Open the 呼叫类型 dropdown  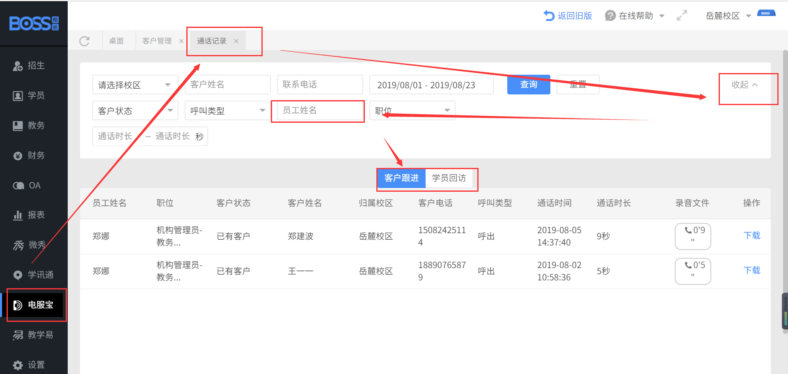[227, 110]
